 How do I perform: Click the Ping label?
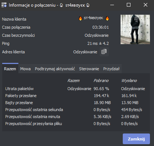[x=6, y=43]
